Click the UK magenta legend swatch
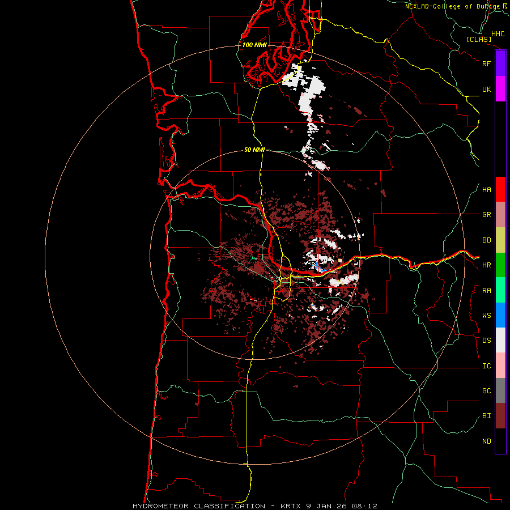 coord(500,89)
